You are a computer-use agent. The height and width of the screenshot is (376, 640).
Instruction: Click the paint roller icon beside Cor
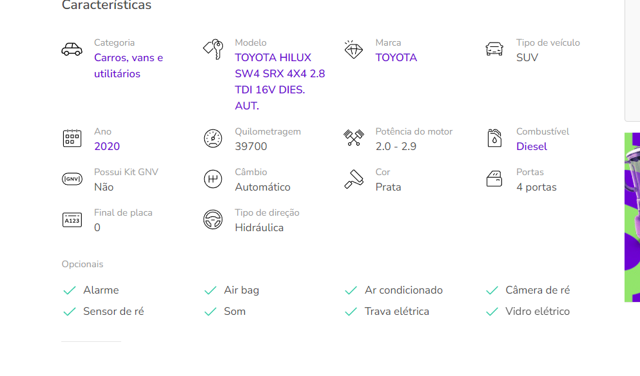353,179
